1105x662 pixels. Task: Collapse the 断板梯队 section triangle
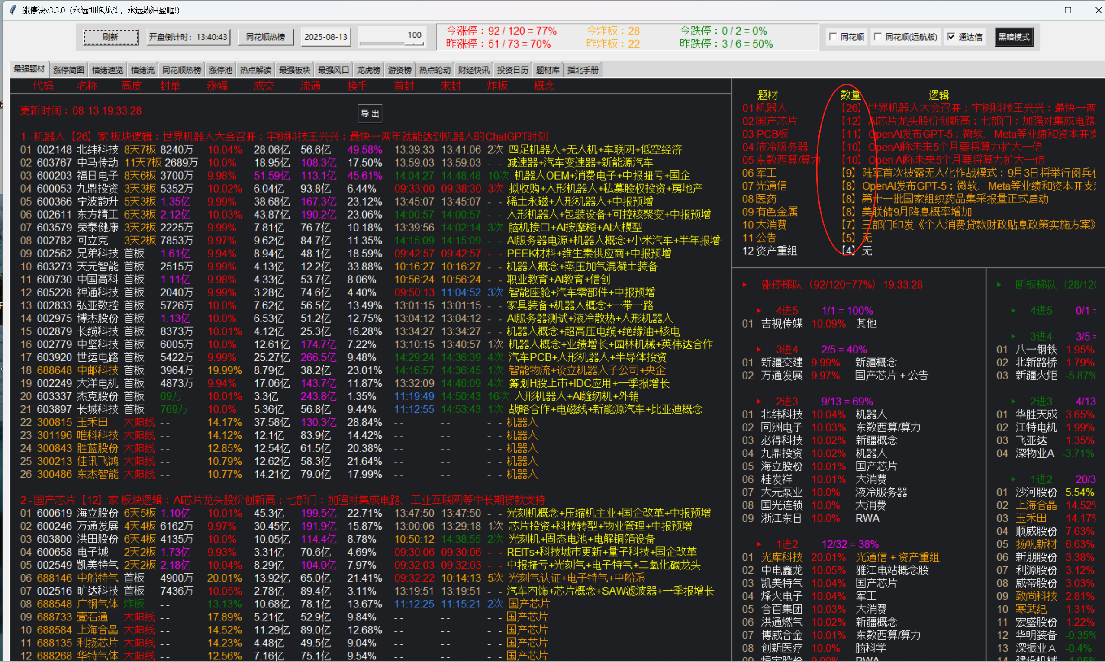point(999,285)
